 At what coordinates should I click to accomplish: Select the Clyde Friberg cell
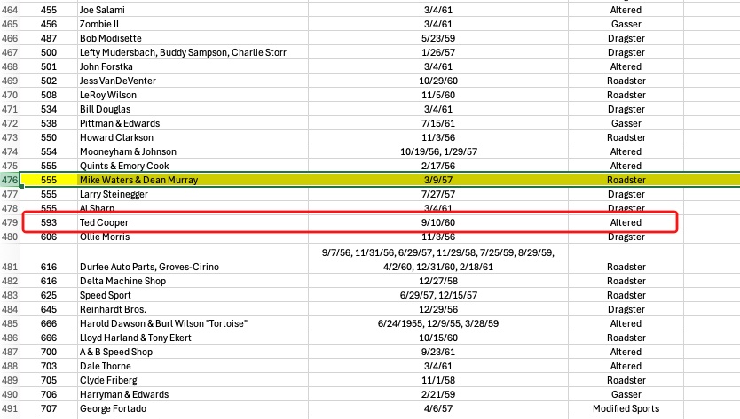click(193, 380)
